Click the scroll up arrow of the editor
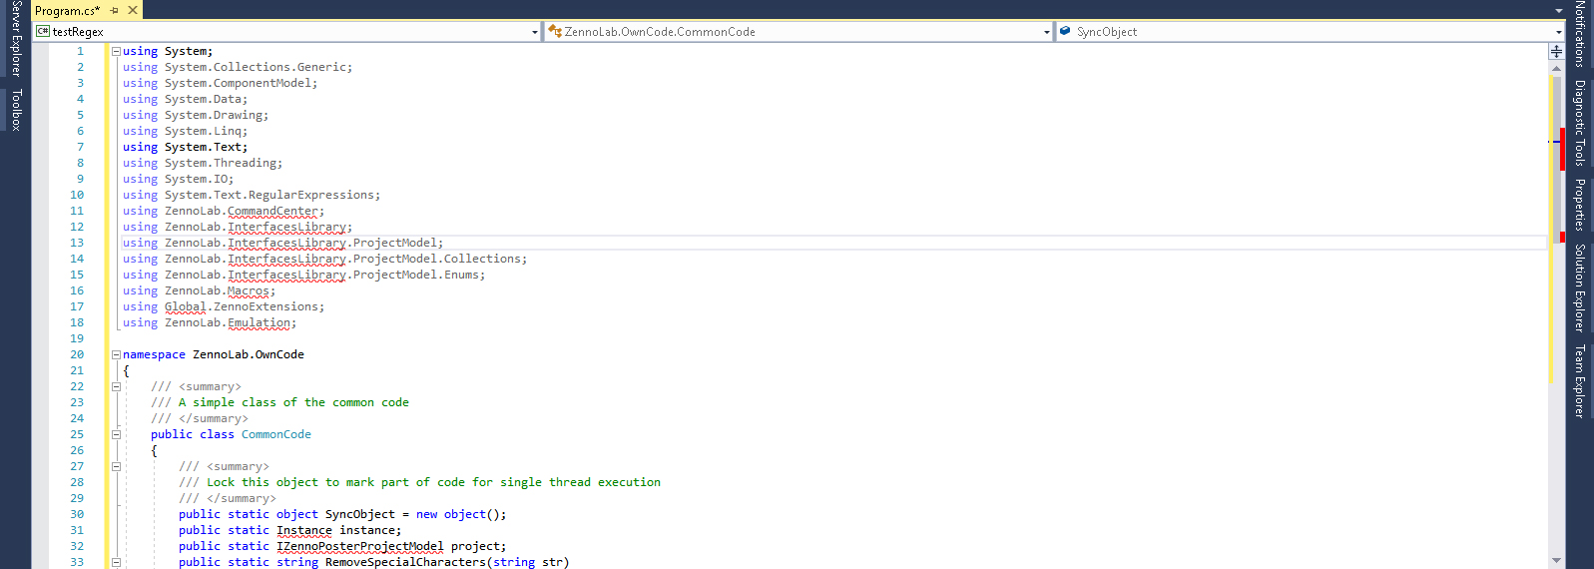This screenshot has width=1594, height=569. click(x=1556, y=68)
